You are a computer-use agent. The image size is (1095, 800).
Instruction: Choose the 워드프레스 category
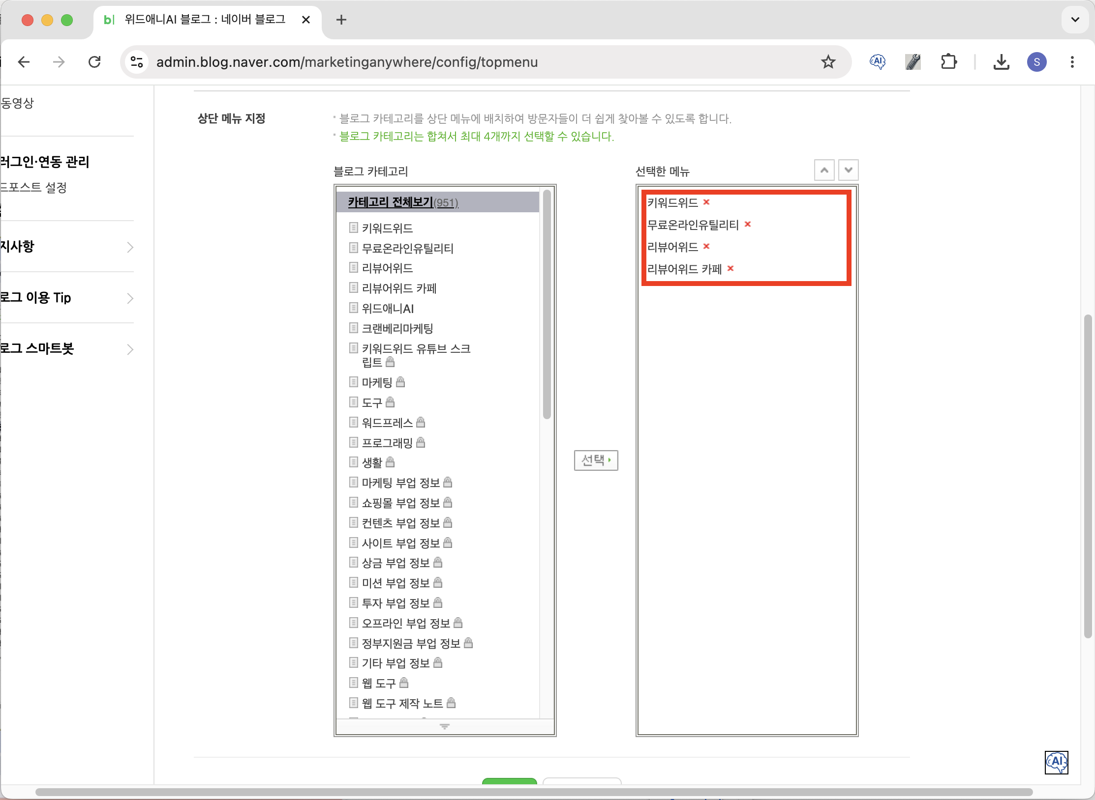[387, 423]
